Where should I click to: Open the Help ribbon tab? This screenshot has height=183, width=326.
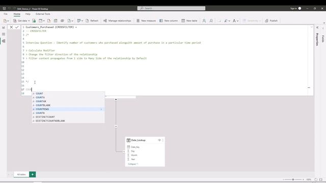28,14
